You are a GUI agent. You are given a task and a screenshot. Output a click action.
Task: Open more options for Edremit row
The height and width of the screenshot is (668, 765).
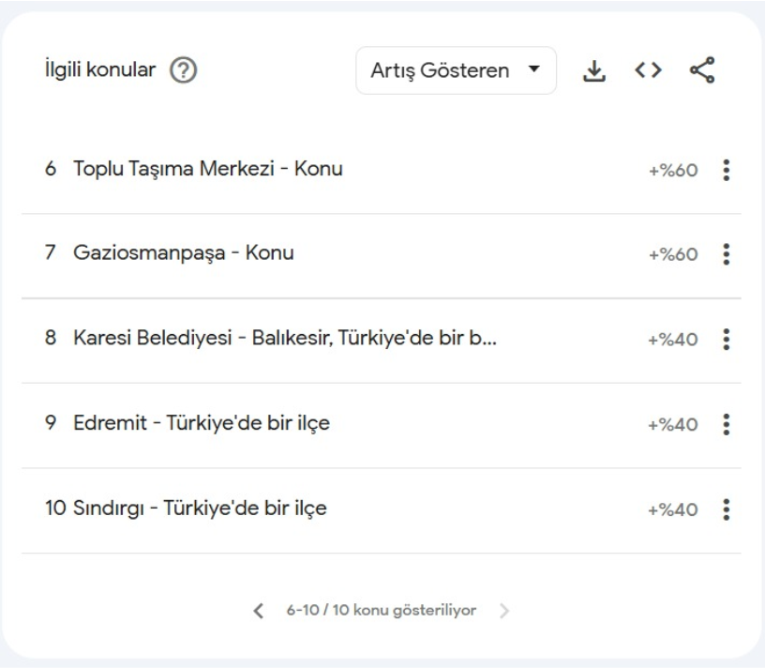[x=726, y=425]
